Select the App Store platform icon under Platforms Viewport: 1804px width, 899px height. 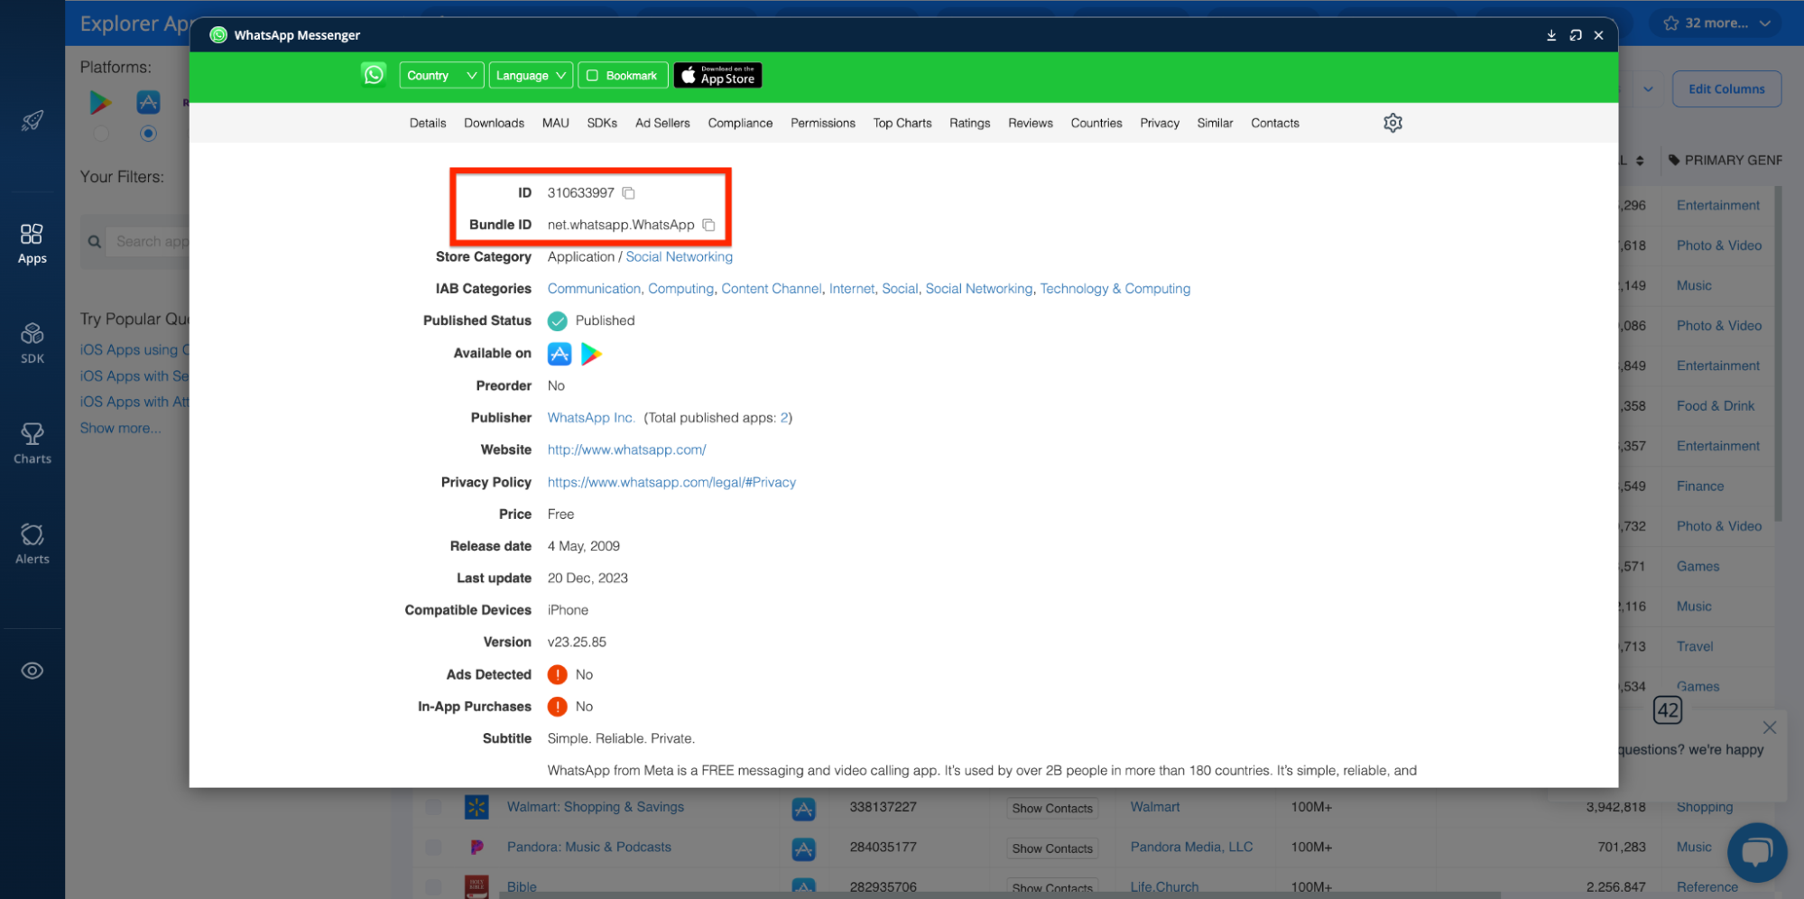click(148, 102)
